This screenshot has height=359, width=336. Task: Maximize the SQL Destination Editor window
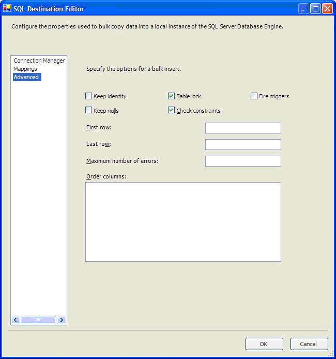315,9
